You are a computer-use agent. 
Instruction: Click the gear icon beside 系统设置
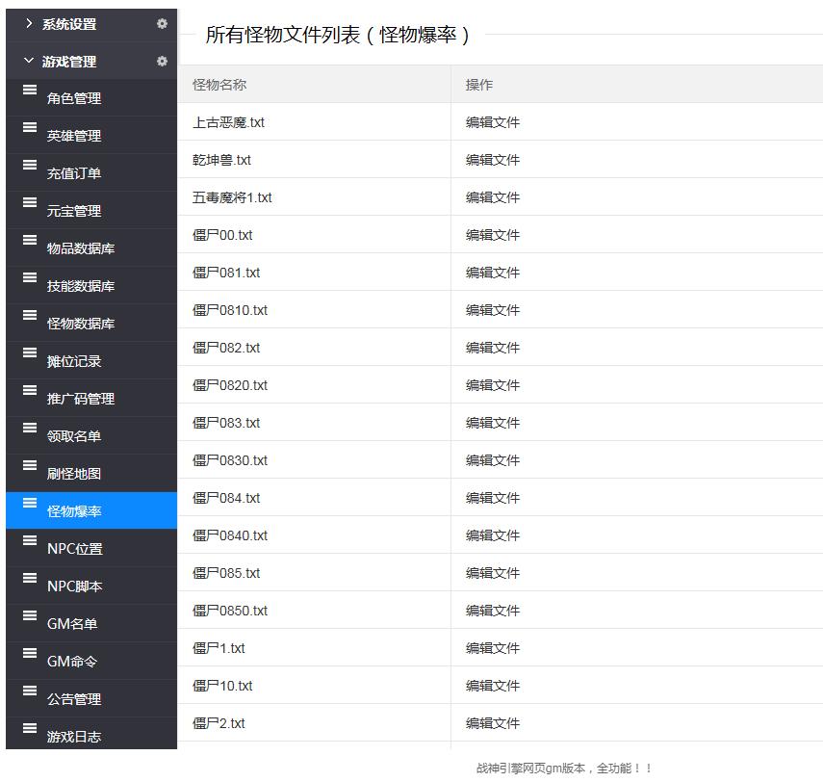[162, 24]
